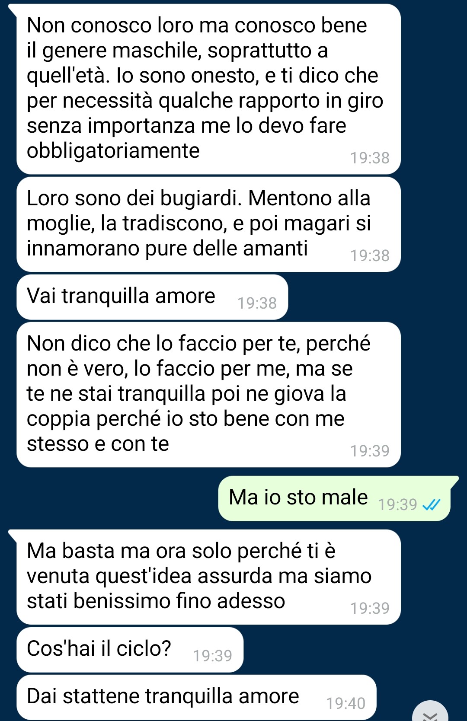Select message starting 'Non conosco loro ma conosco'

208,89
